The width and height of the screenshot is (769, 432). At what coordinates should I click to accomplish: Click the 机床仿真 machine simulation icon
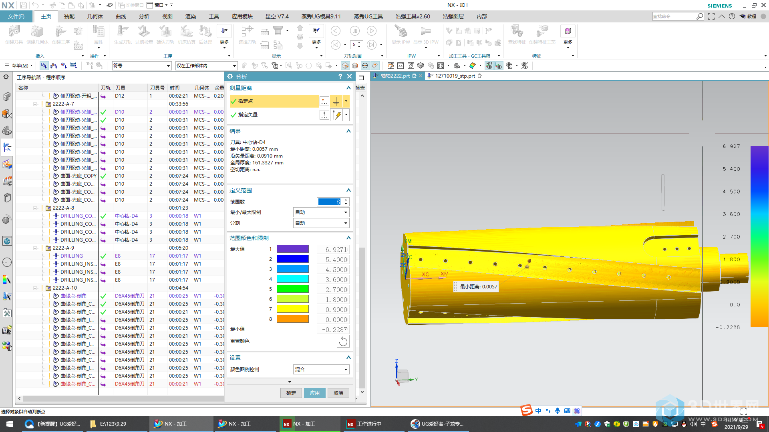point(186,34)
